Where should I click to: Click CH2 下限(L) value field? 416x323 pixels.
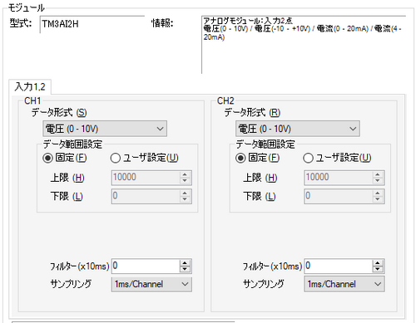(339, 196)
